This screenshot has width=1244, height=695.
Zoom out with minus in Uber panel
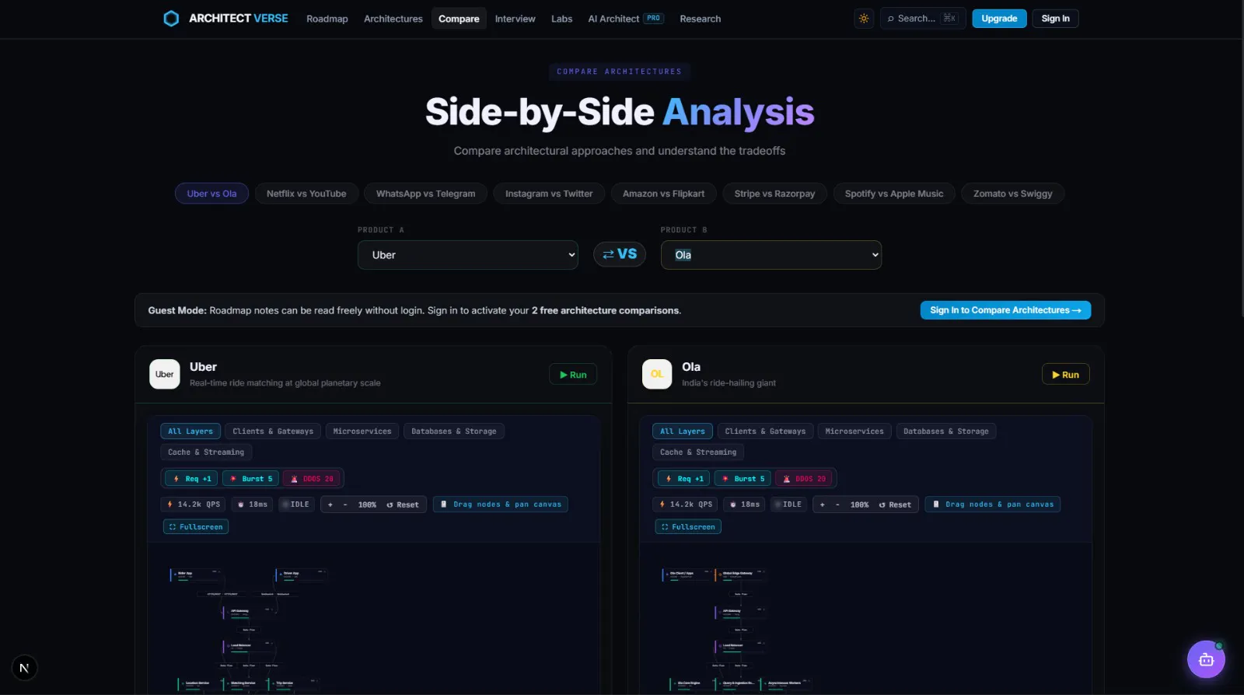point(345,505)
